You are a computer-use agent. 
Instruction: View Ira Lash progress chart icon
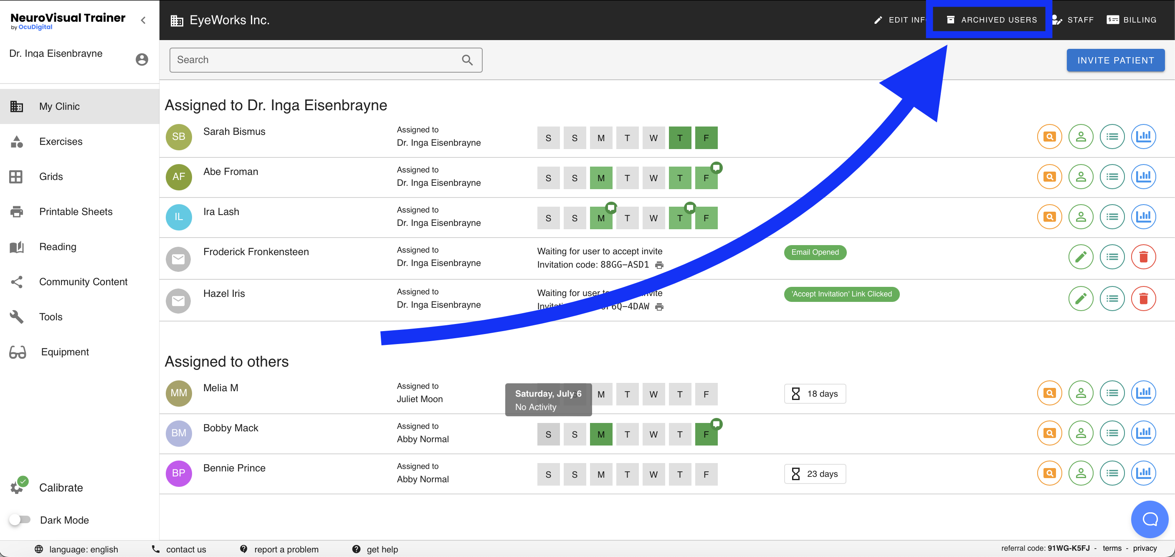click(1143, 217)
